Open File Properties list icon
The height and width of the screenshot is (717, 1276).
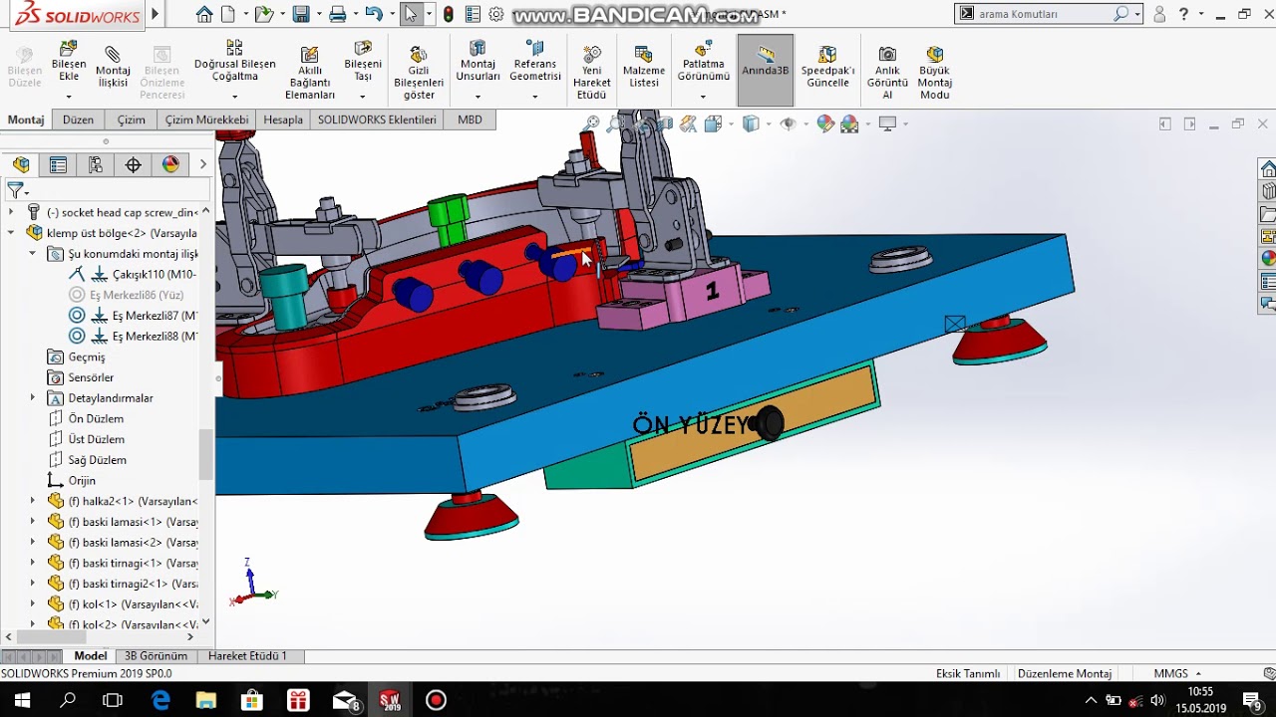click(473, 14)
